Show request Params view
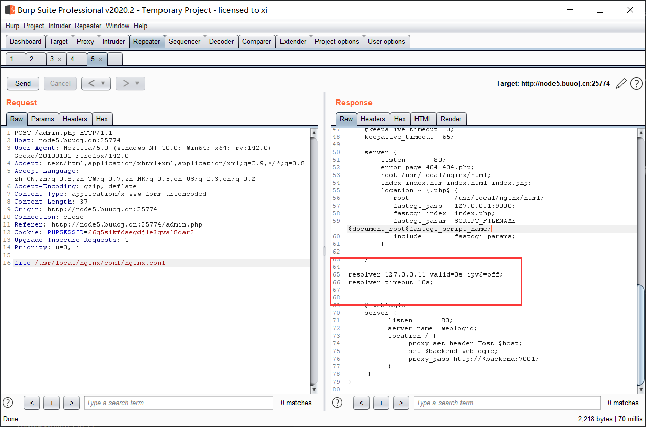 (x=42, y=119)
